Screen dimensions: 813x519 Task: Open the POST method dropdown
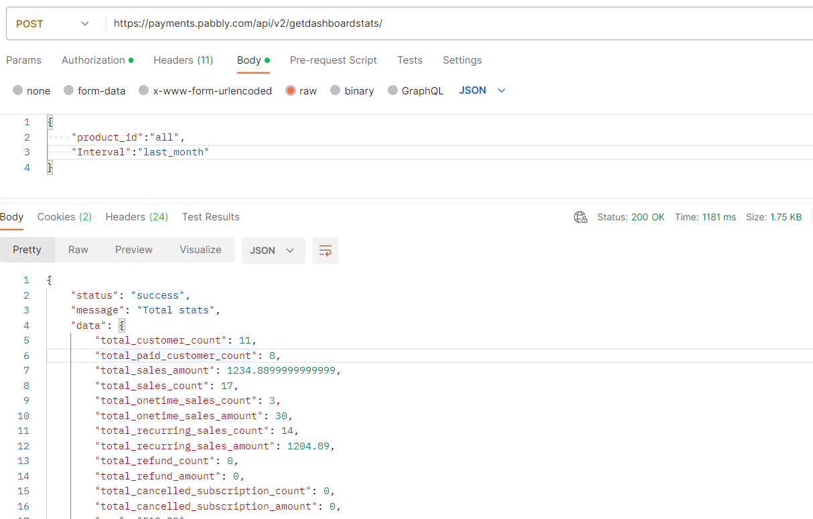click(52, 23)
